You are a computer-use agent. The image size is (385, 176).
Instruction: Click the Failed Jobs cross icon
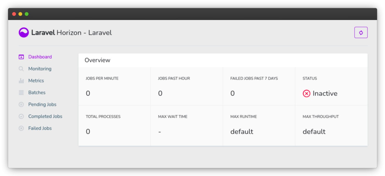[21, 128]
